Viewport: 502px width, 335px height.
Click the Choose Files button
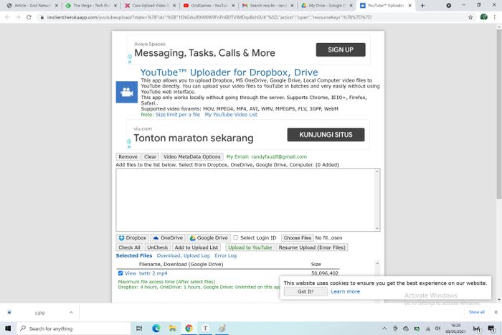pyautogui.click(x=297, y=238)
